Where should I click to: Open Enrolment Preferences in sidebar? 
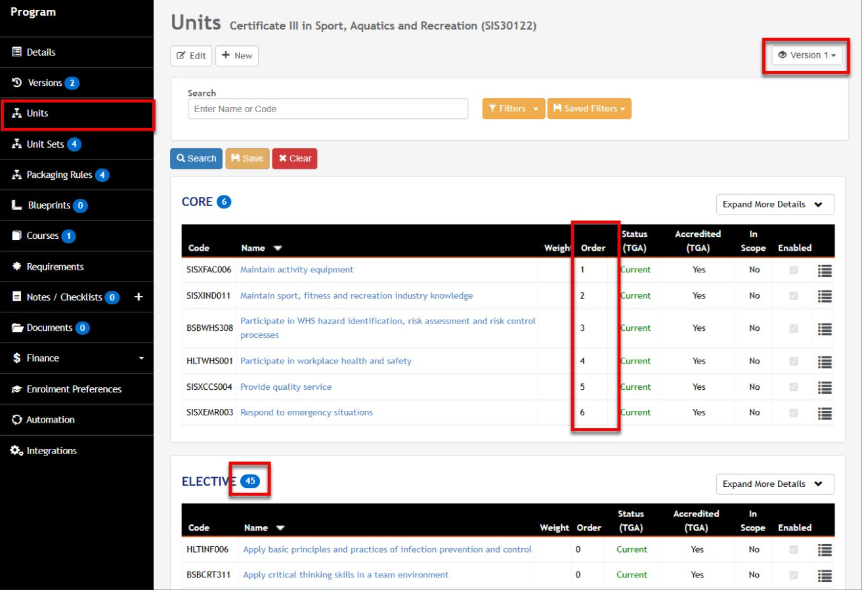77,389
